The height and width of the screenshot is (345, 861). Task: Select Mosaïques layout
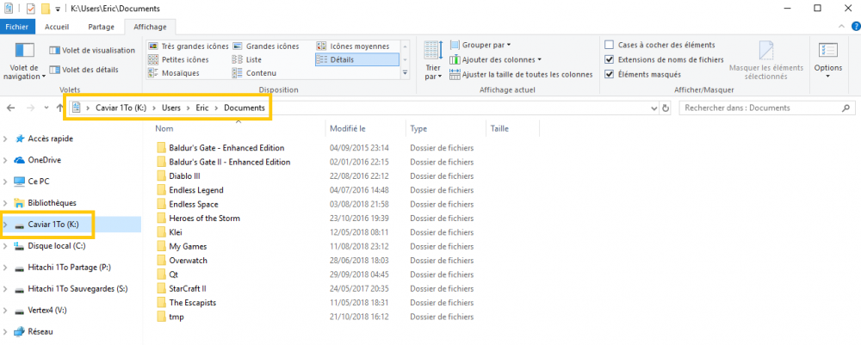point(174,73)
